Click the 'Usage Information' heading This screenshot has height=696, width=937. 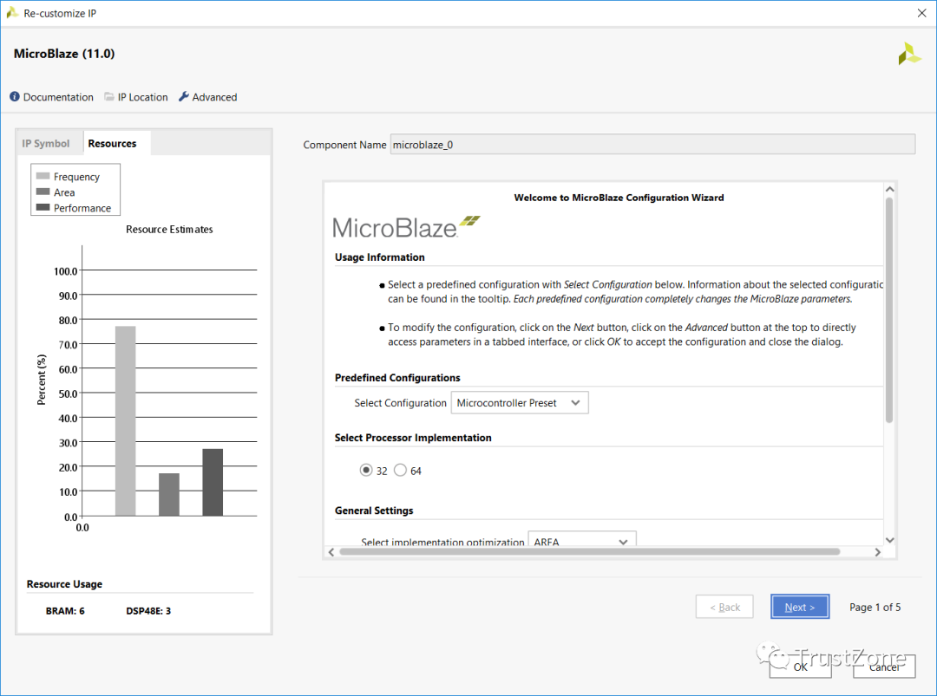click(x=379, y=257)
